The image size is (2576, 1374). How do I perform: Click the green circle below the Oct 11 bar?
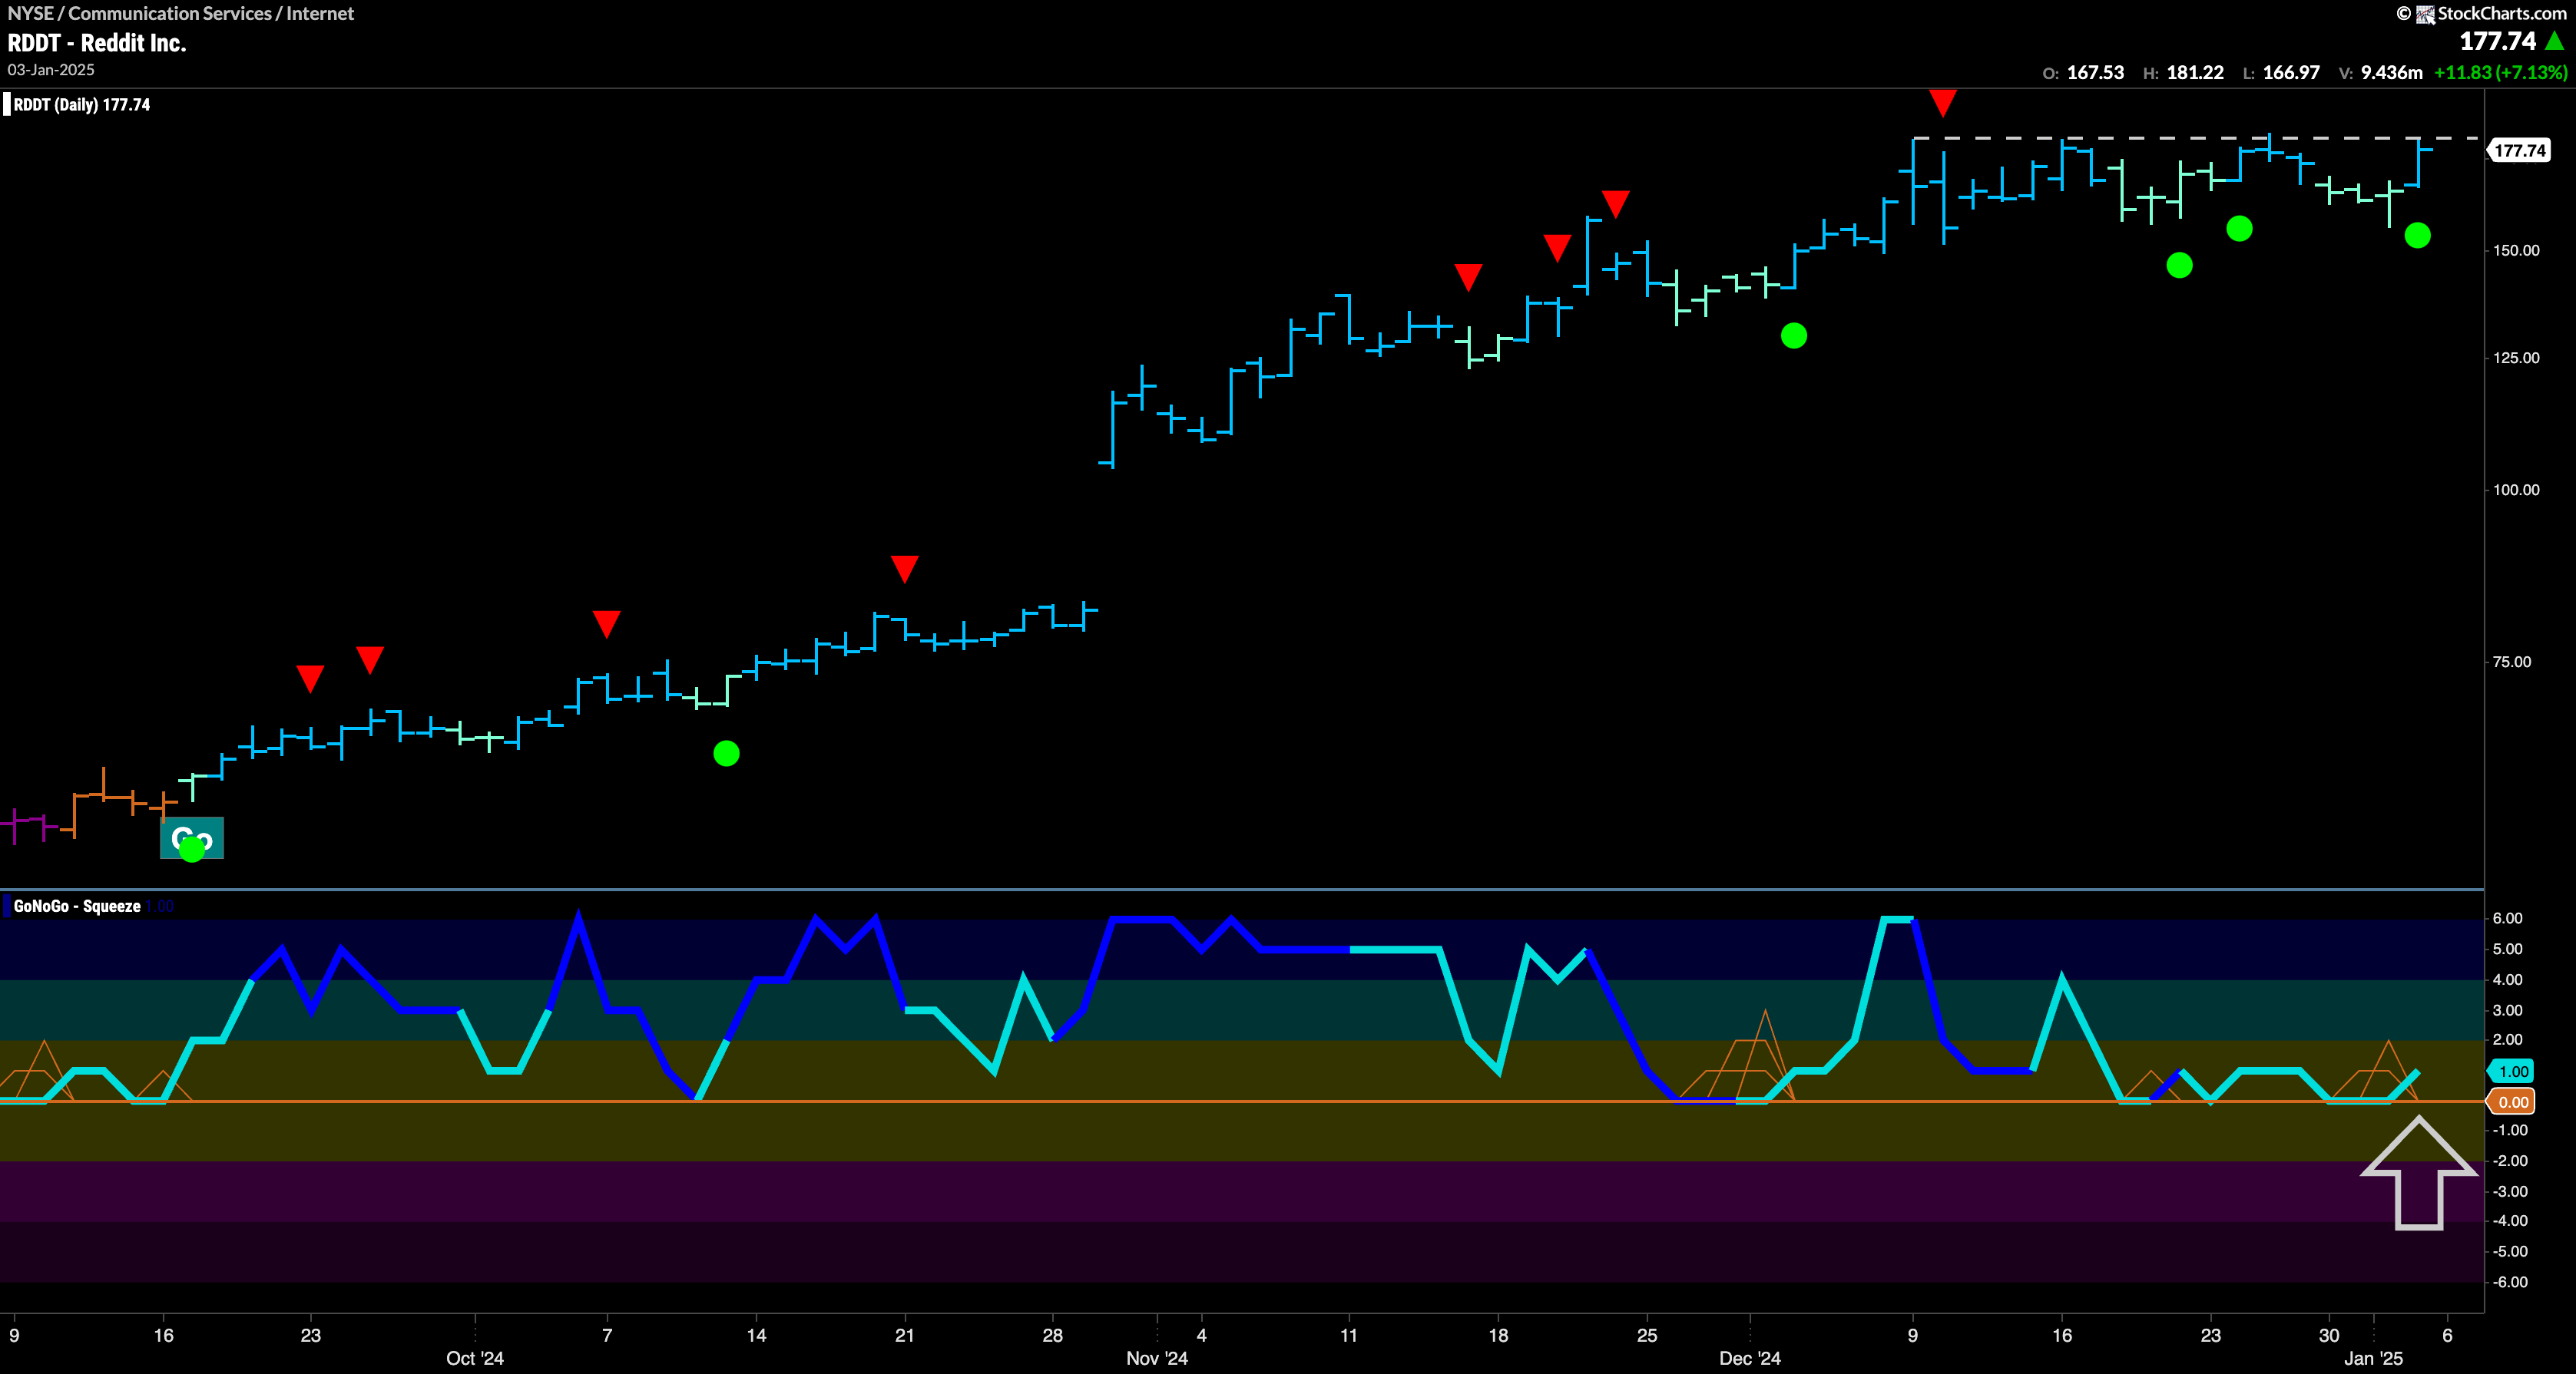point(727,754)
